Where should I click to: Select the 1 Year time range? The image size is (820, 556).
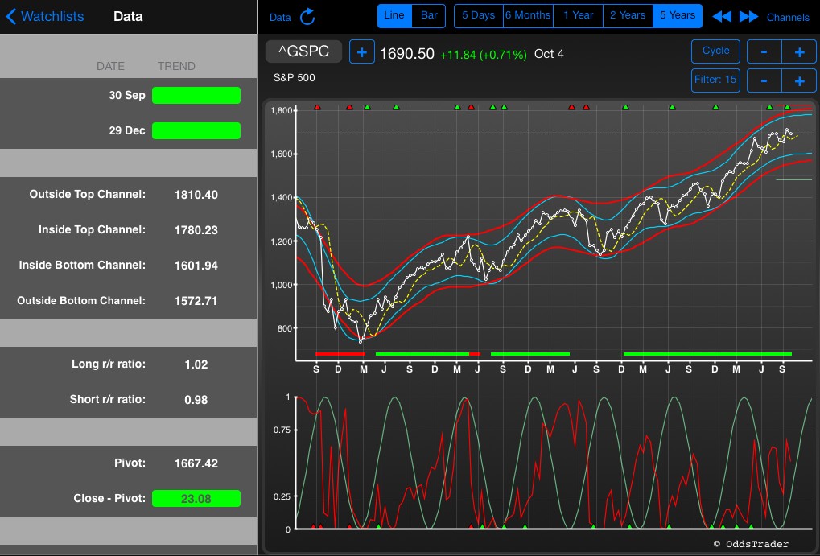click(578, 15)
